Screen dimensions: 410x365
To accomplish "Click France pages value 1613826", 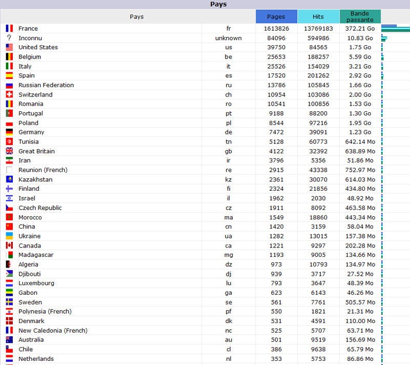I will [x=276, y=29].
